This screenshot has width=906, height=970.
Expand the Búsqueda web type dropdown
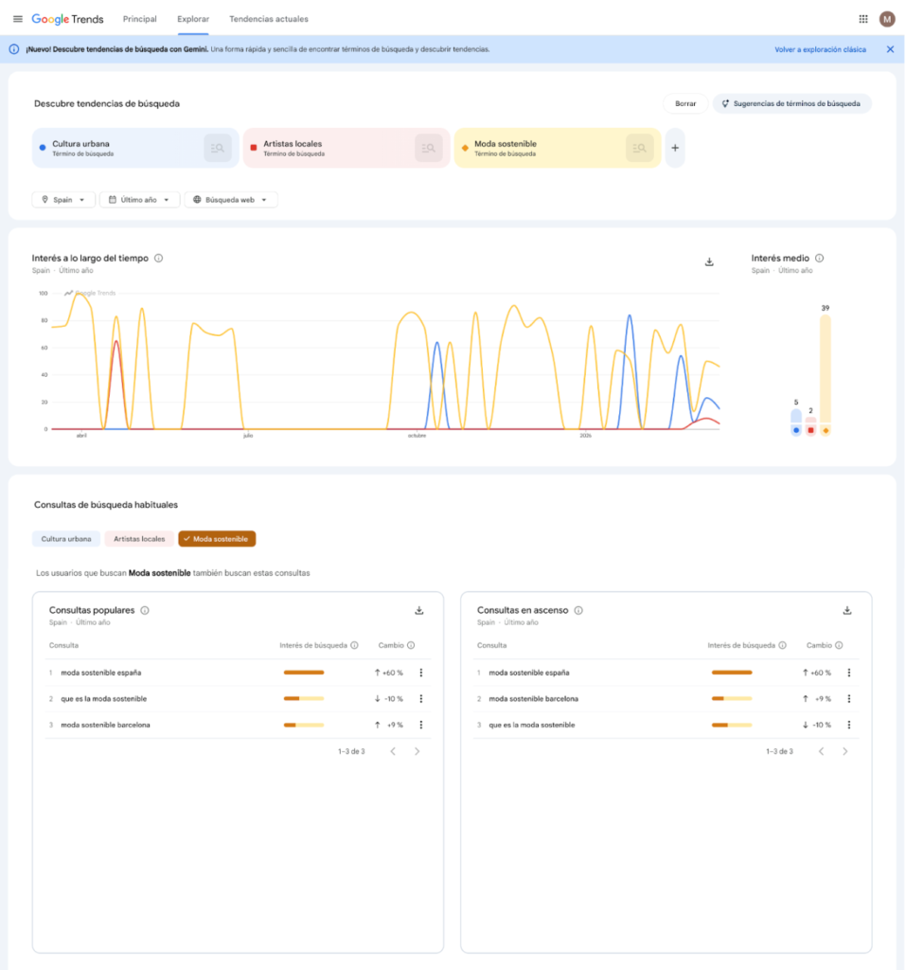231,200
